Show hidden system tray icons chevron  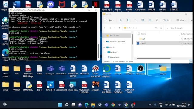coord(150,105)
